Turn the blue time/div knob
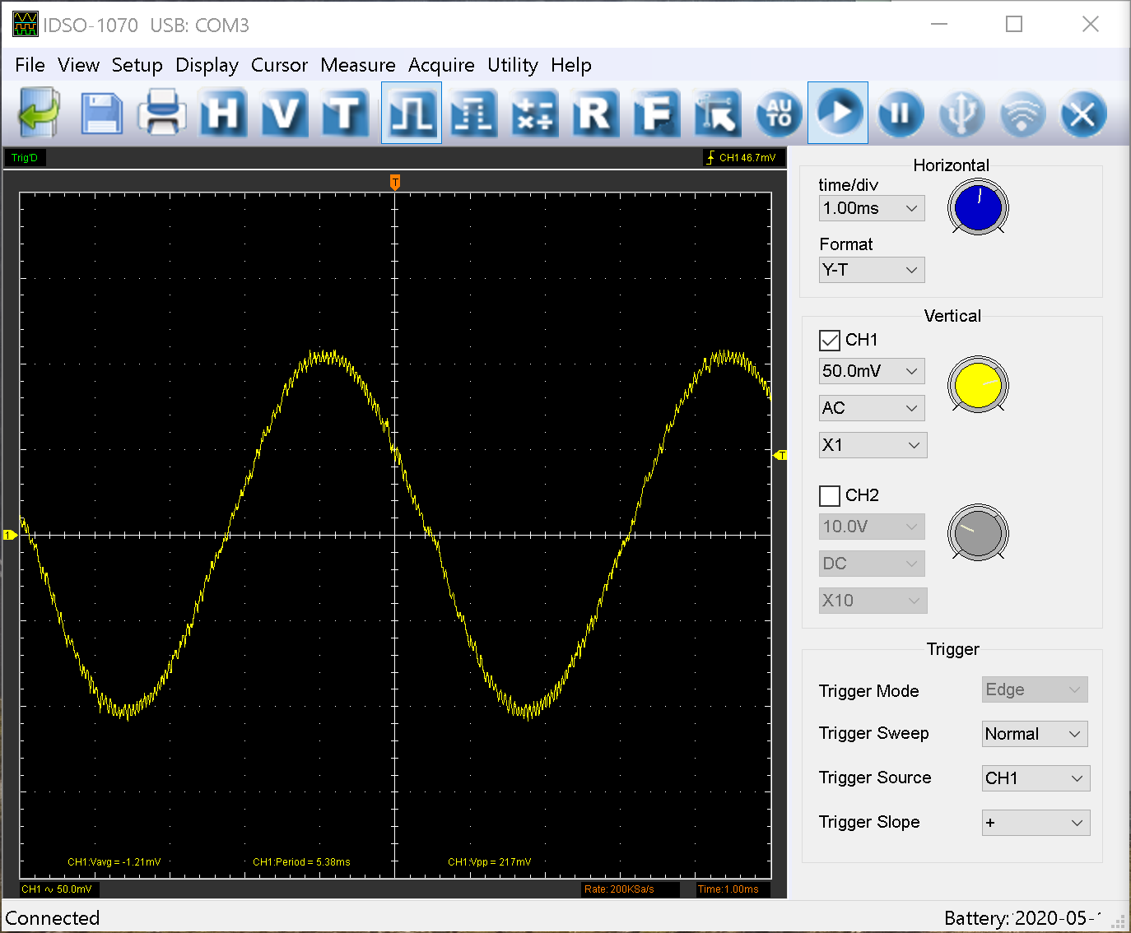Image resolution: width=1131 pixels, height=933 pixels. click(x=978, y=207)
